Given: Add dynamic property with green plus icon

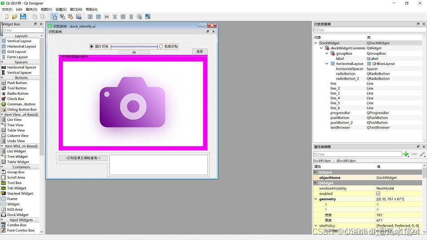Looking at the screenshot, I should click(406, 154).
